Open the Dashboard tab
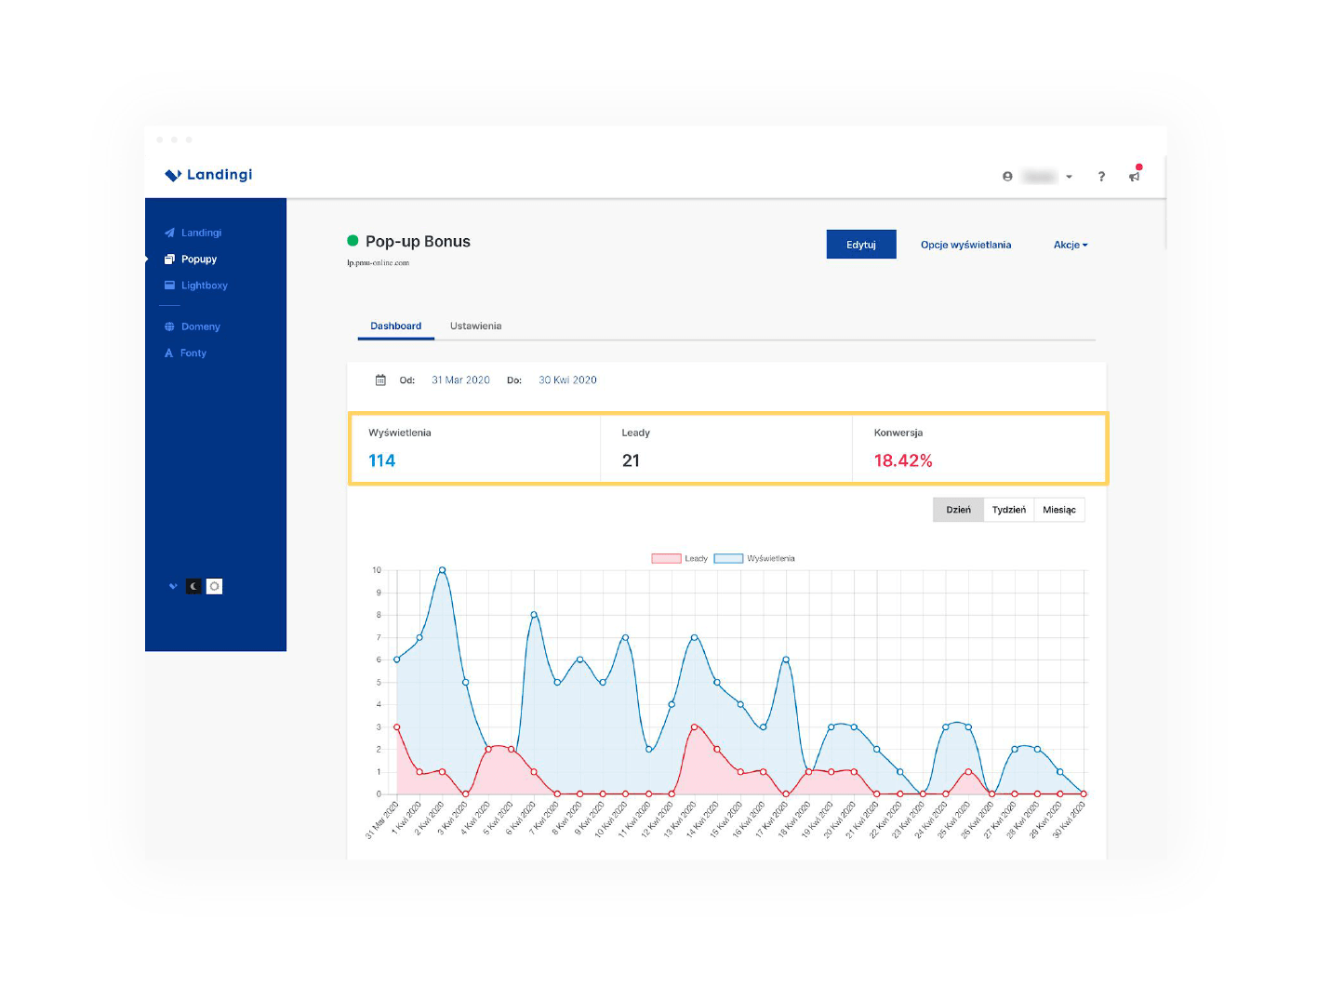1317x986 pixels. click(x=395, y=326)
